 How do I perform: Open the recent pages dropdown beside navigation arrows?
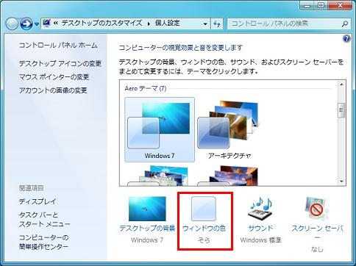[37, 24]
